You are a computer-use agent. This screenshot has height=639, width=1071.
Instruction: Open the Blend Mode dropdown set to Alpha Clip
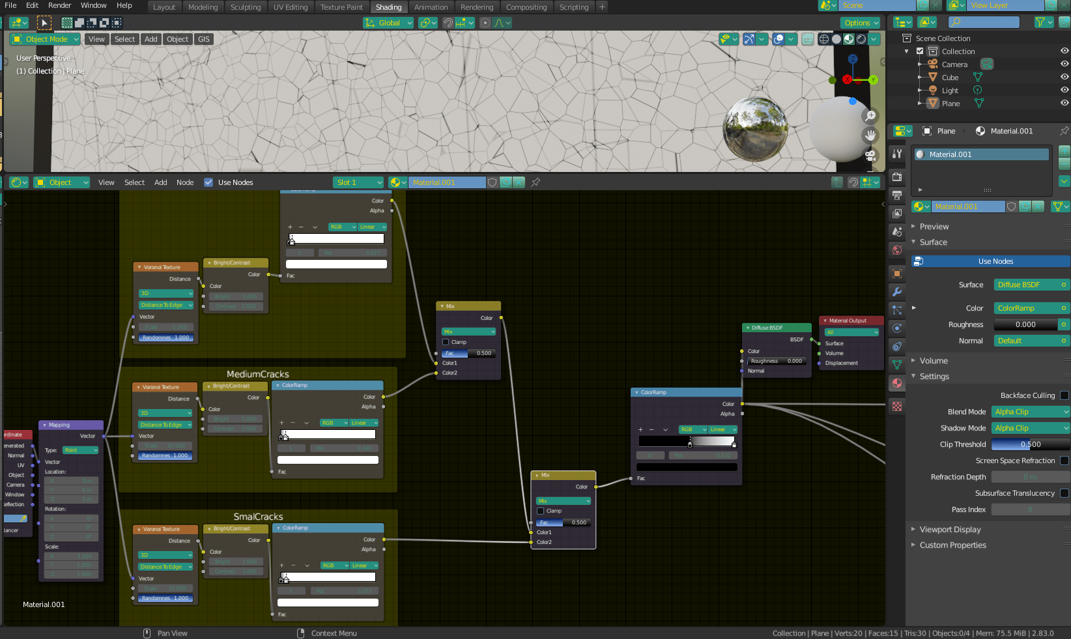tap(1029, 412)
